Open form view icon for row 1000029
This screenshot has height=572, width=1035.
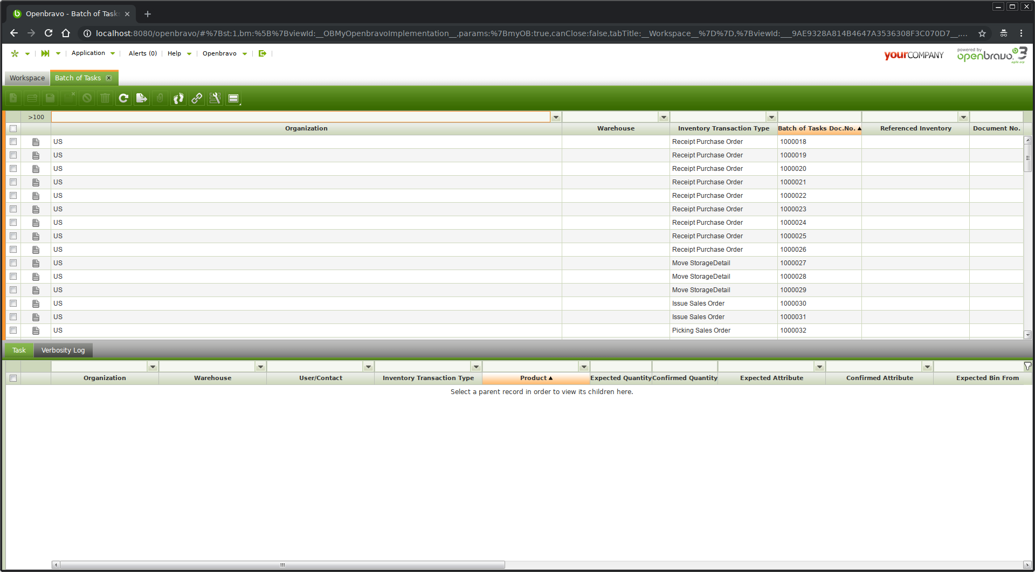[x=36, y=290]
